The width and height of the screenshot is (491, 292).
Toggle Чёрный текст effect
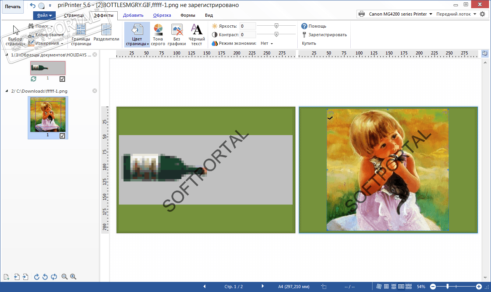tap(197, 35)
